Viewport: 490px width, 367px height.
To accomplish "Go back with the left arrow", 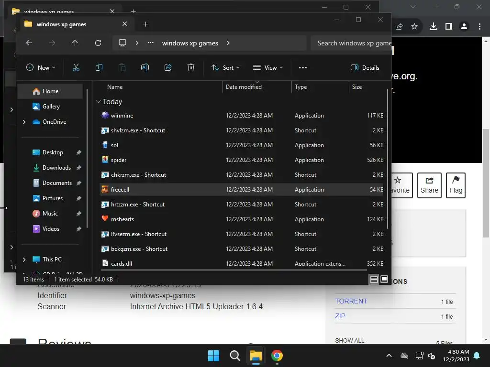I will pos(29,43).
